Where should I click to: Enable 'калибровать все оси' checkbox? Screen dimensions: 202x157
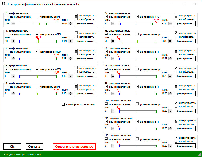pos(63,104)
